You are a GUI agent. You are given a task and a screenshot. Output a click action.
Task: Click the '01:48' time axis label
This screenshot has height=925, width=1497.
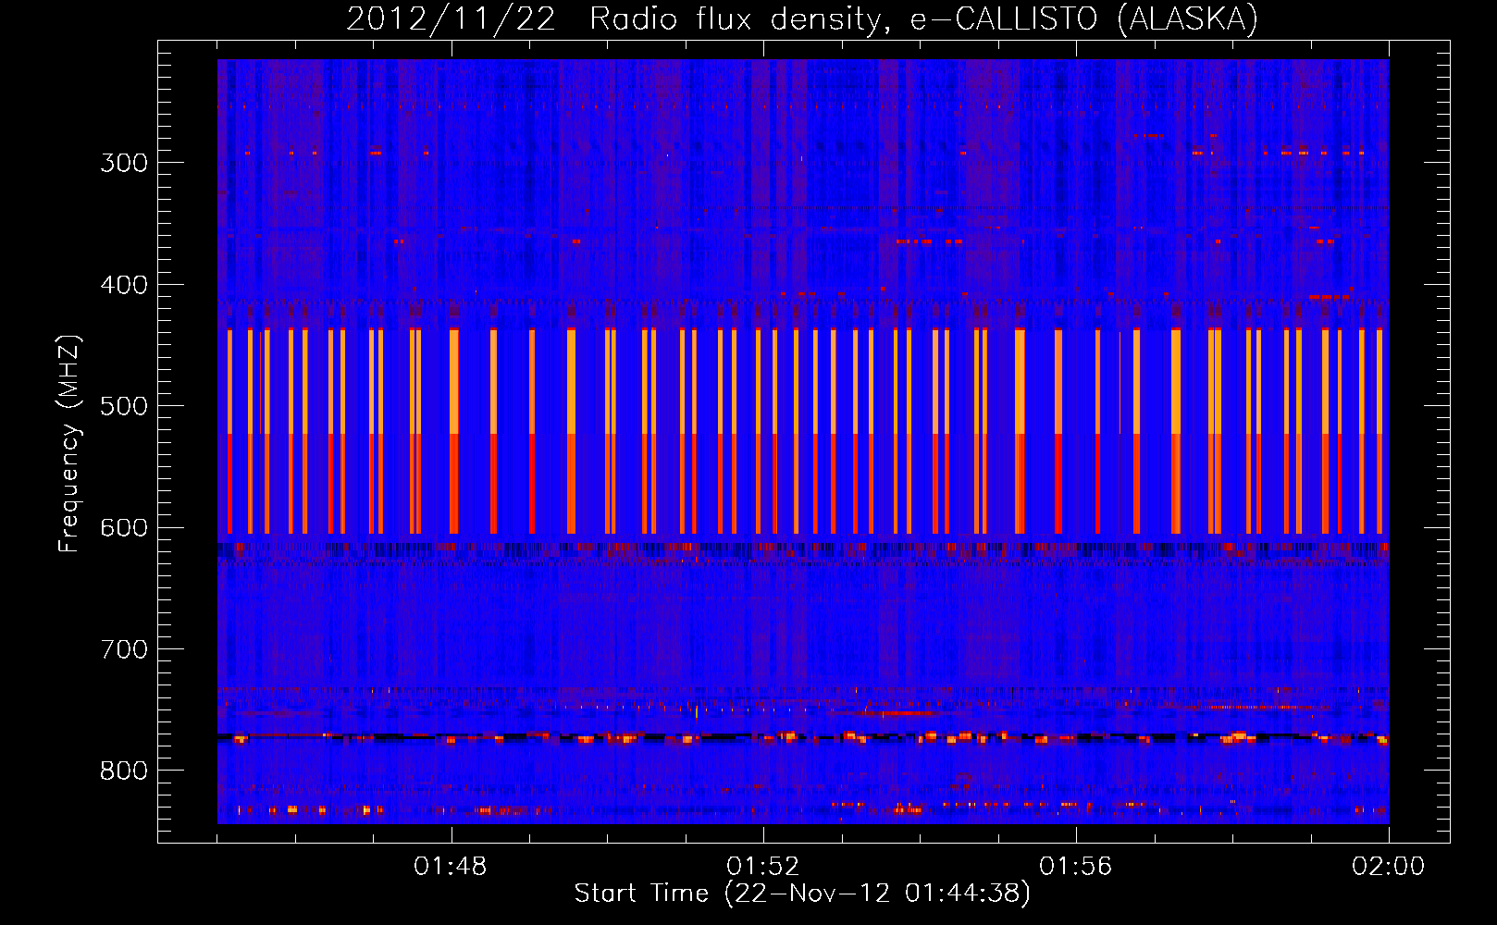pos(451,867)
